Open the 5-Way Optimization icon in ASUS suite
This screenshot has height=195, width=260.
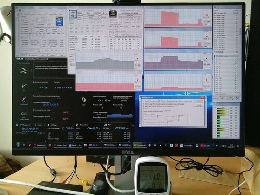pos(24,71)
